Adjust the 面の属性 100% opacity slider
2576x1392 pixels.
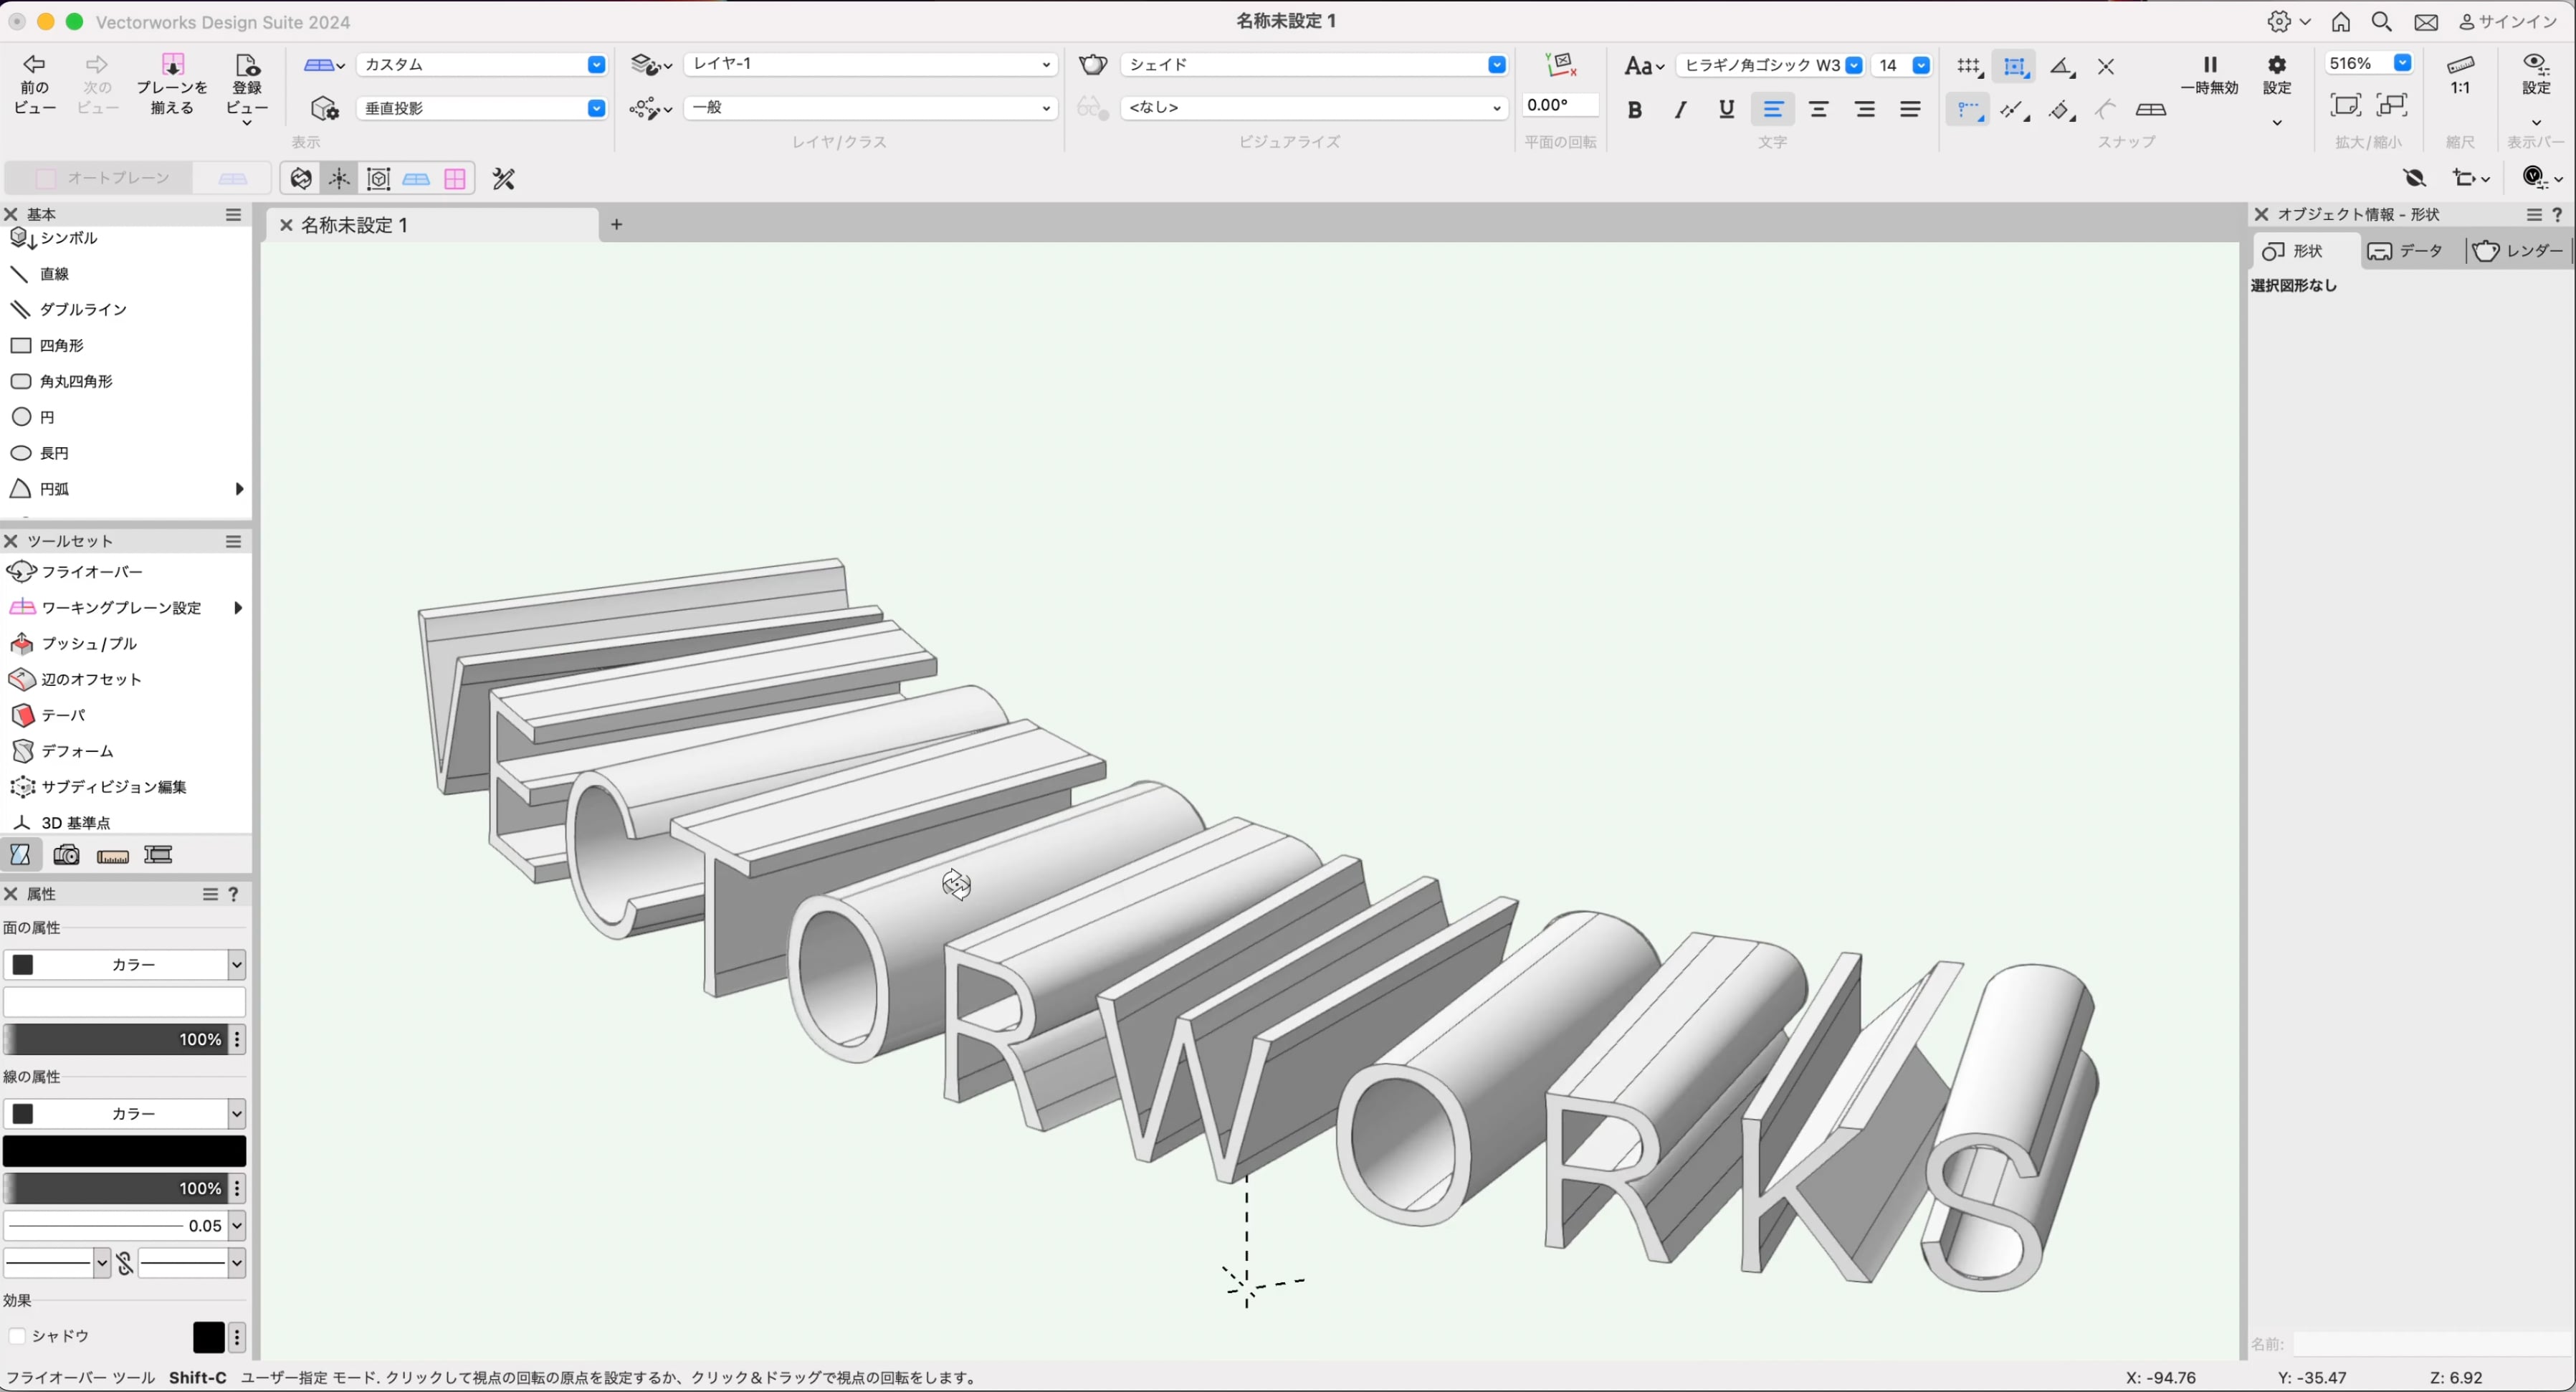pyautogui.click(x=114, y=1039)
